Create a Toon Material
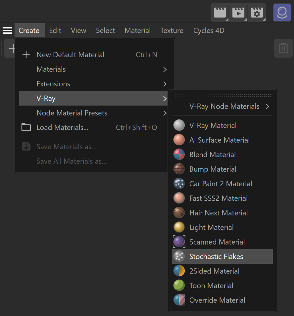294x316 pixels. coord(222,285)
